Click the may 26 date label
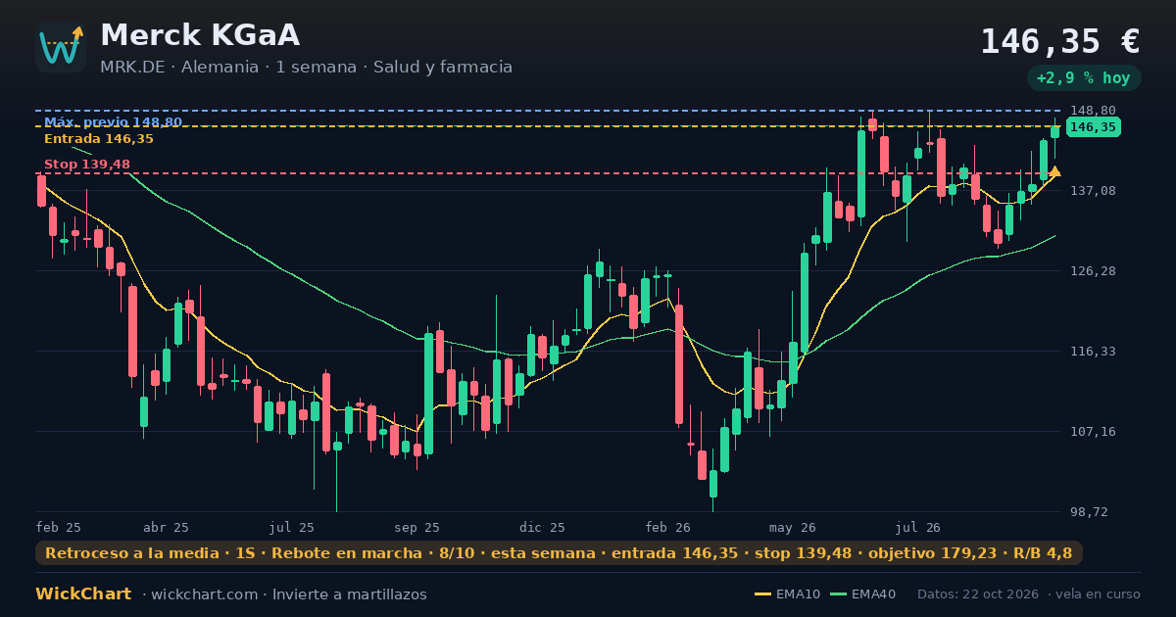This screenshot has height=617, width=1176. pos(793,527)
